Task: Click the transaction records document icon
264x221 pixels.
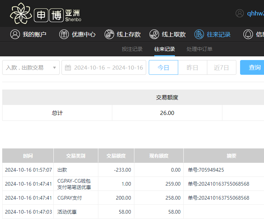Action: pos(199,34)
